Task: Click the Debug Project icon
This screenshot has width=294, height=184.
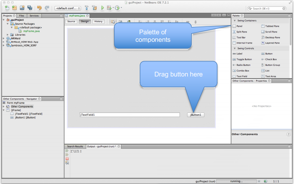Action: tap(109, 8)
